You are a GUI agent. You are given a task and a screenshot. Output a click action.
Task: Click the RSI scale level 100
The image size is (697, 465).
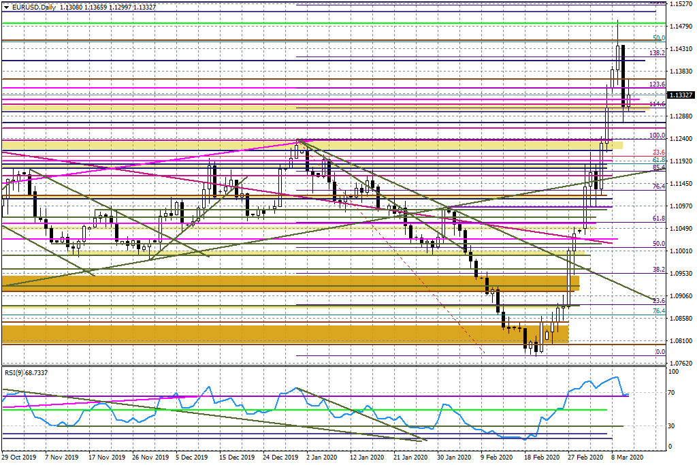(x=673, y=372)
